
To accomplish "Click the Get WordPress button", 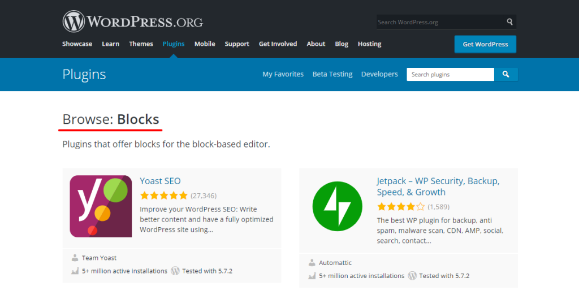I will pyautogui.click(x=485, y=44).
